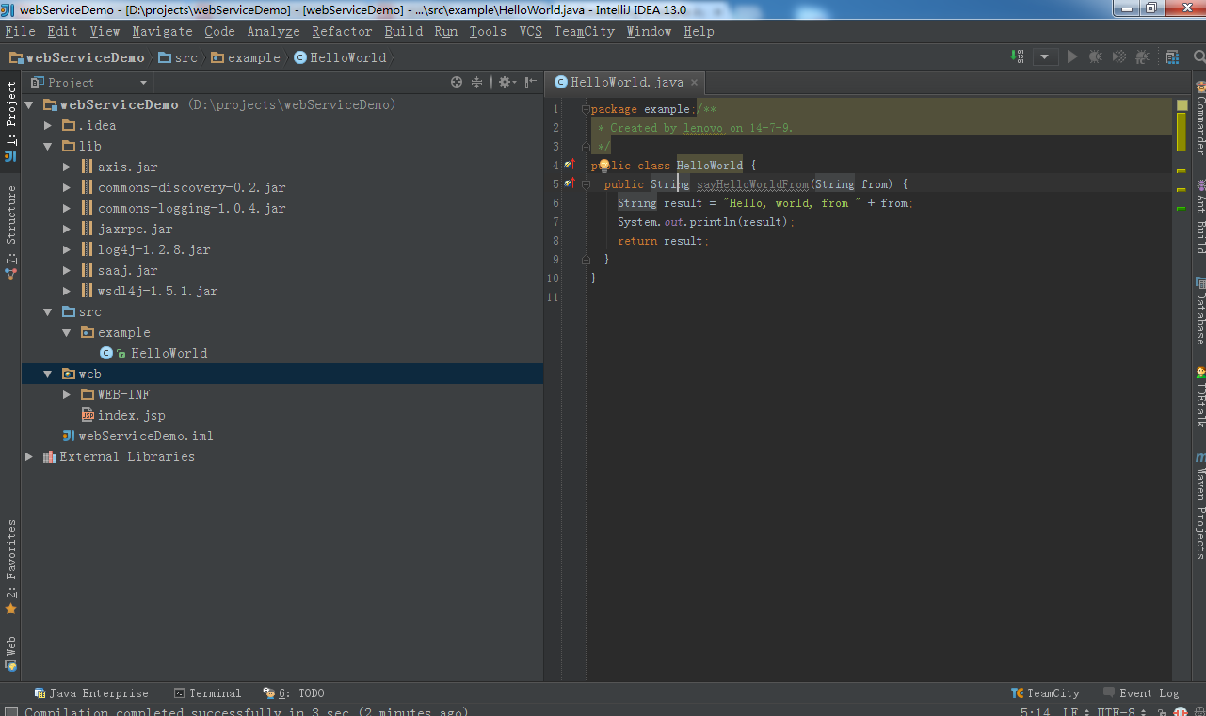Toggle the Structure tool window tab
This screenshot has height=716, width=1206.
click(x=10, y=232)
